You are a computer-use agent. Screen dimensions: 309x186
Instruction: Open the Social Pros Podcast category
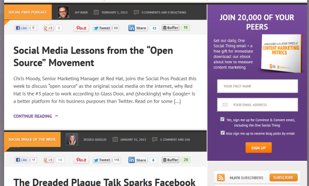point(28,12)
